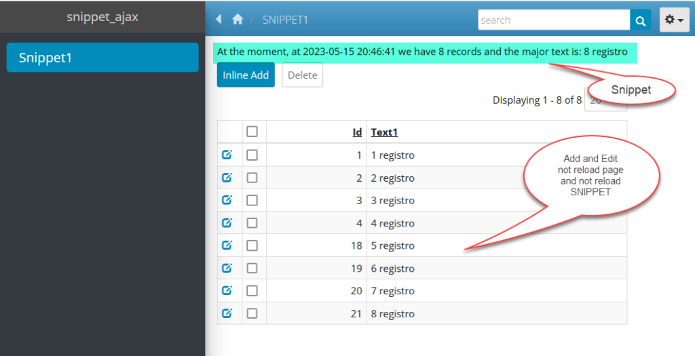Screen dimensions: 695x356
Task: Edit the row with '7 registro'
Action: [227, 290]
